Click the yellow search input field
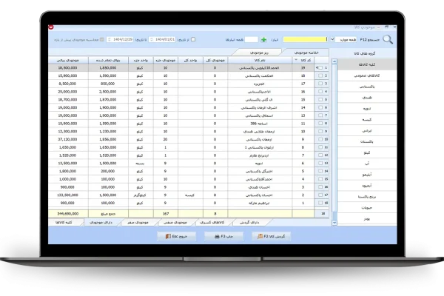This screenshot has height=296, width=444. (305, 39)
